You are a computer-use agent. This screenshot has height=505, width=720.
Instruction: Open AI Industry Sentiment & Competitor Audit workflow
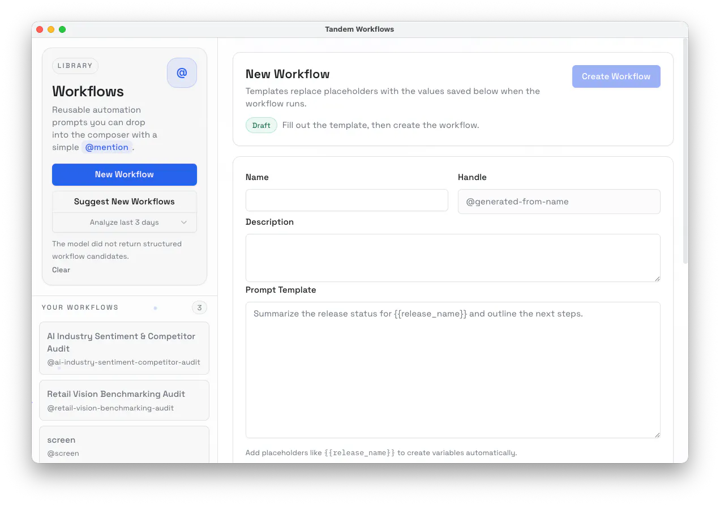[x=125, y=348]
